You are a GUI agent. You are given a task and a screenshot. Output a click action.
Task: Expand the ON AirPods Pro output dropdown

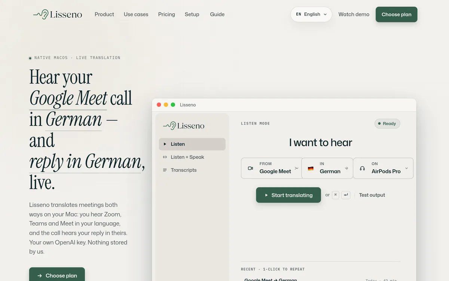coord(383,168)
